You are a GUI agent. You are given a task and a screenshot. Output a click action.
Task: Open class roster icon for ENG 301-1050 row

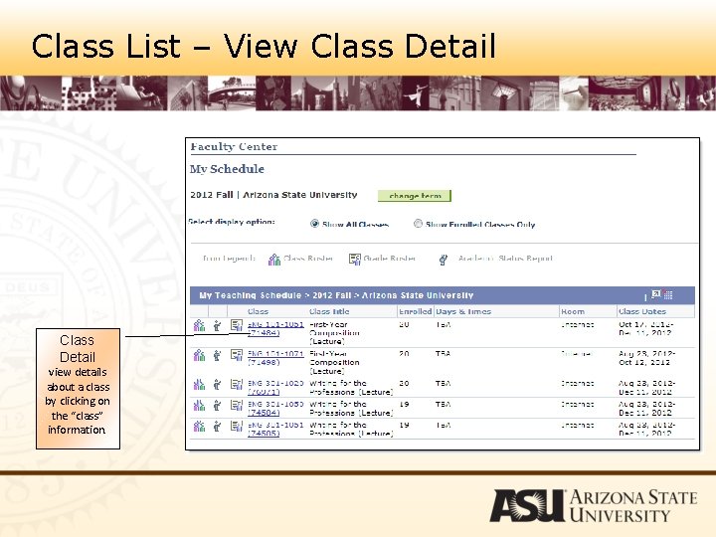[199, 405]
